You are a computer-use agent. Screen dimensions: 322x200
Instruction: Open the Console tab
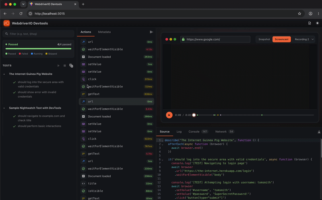point(198,132)
